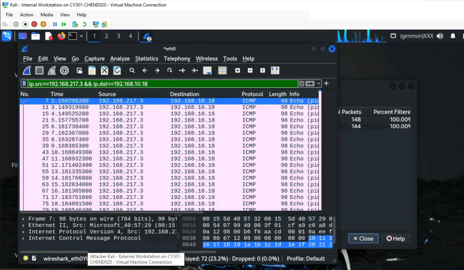Click the display filter text field
Screen dimensions: 464x270
coord(159,84)
